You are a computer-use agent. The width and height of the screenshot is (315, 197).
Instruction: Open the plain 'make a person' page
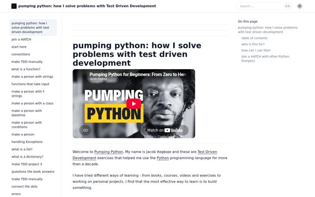point(23,134)
